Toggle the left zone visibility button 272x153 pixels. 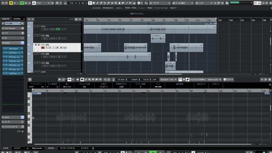point(255,3)
